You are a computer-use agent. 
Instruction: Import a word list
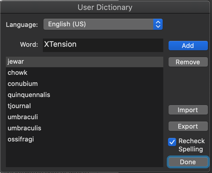pos(188,110)
